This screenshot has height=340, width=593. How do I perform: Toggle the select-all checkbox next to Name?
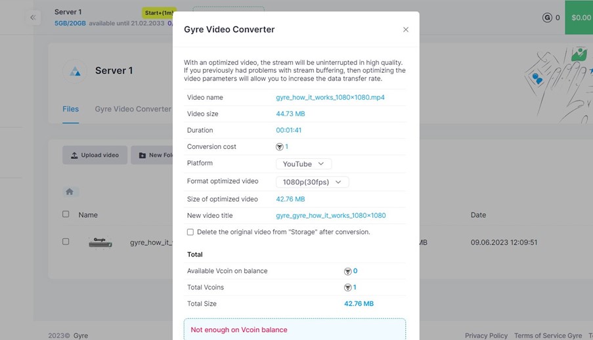point(66,214)
